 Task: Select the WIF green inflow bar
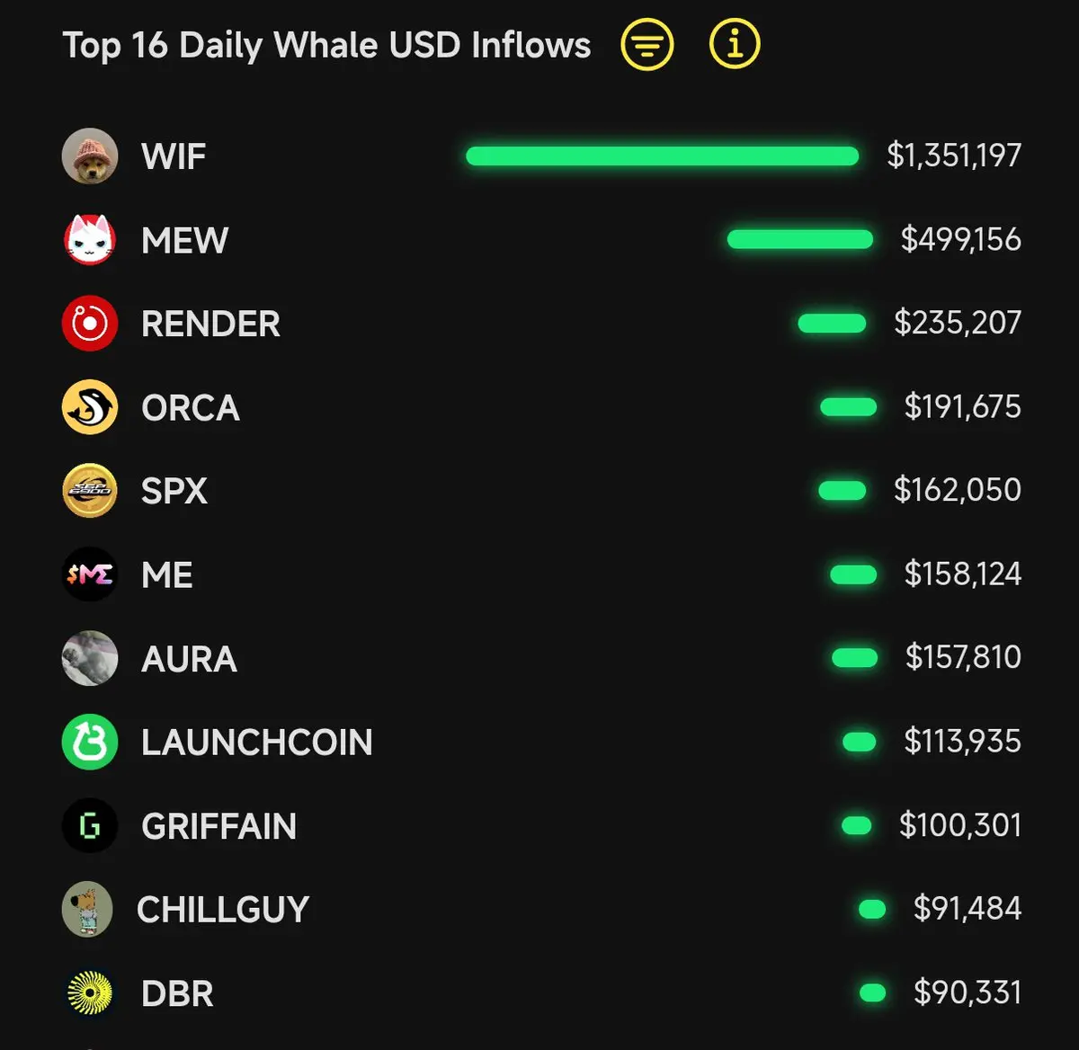663,156
